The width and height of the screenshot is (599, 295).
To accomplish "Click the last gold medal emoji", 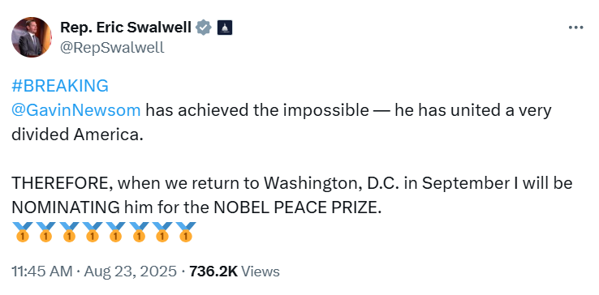I will coord(186,232).
